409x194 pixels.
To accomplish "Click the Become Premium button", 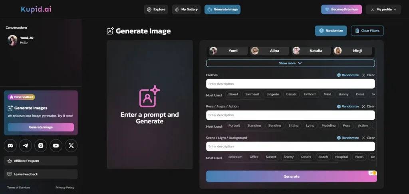I will tap(341, 10).
